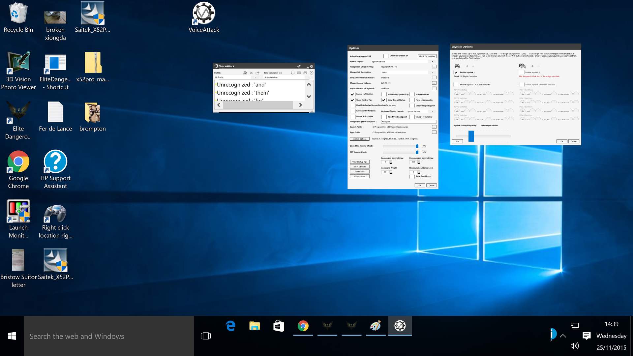
Task: Click the export profile icon
Action: point(257,73)
